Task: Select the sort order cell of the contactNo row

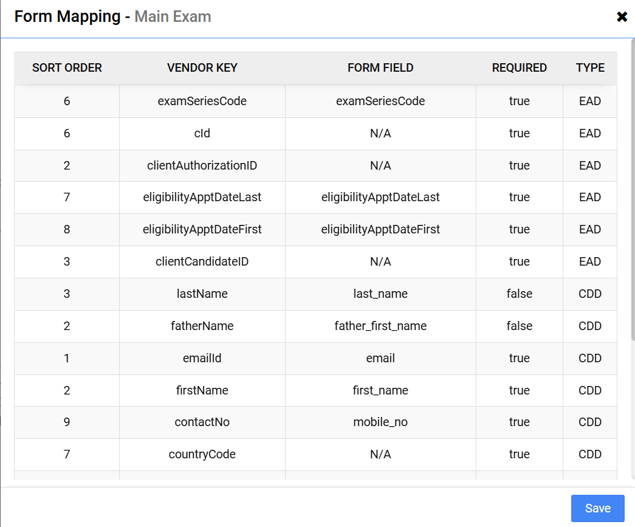Action: [x=67, y=422]
